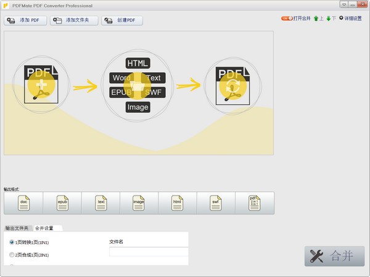Open the title bar dropdown arrow button
The image size is (370, 277).
click(x=344, y=4)
